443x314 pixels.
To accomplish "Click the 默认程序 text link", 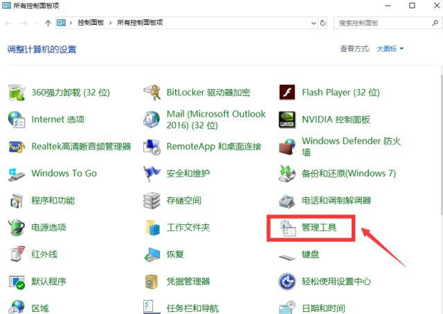I will [x=49, y=282].
